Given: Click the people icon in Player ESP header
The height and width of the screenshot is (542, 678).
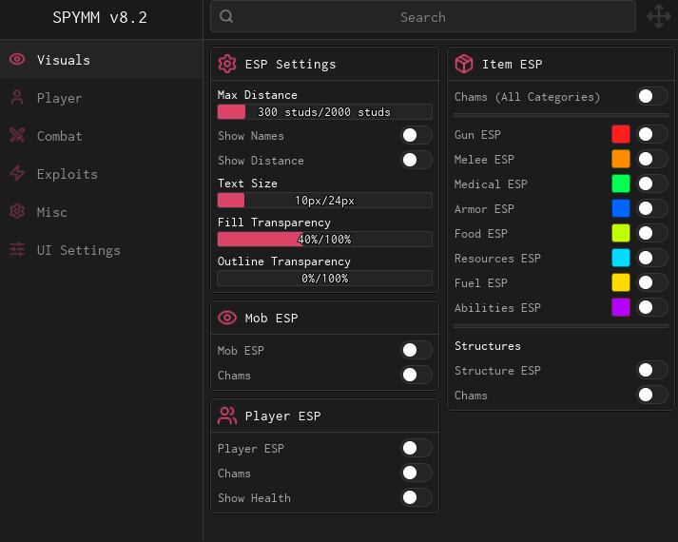Looking at the screenshot, I should pos(227,416).
